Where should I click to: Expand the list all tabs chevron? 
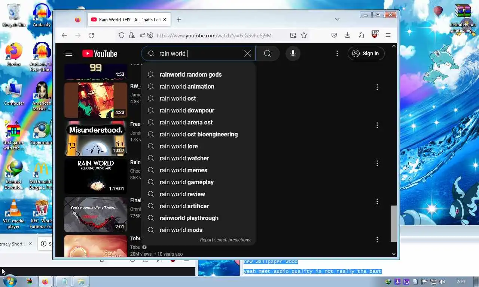337,19
